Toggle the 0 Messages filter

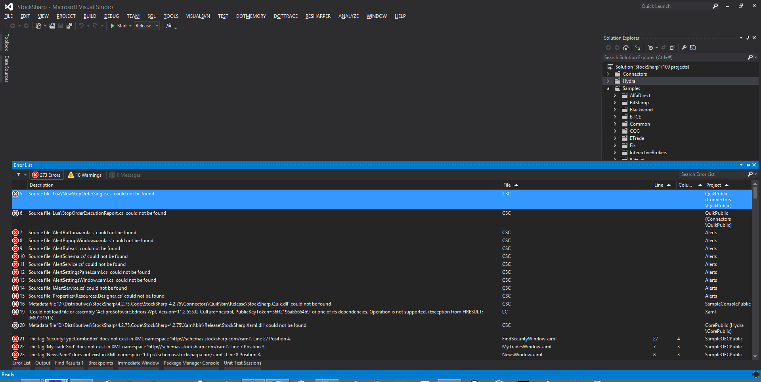(x=125, y=175)
